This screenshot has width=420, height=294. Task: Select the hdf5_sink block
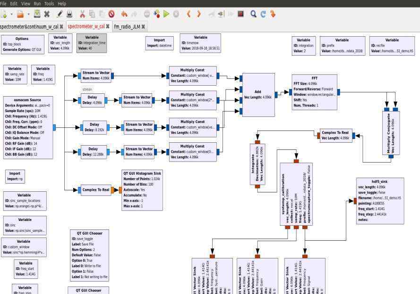(x=380, y=201)
